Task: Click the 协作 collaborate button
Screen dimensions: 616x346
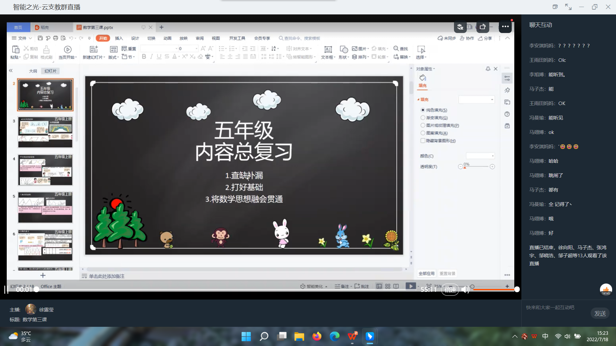Action: click(x=467, y=38)
